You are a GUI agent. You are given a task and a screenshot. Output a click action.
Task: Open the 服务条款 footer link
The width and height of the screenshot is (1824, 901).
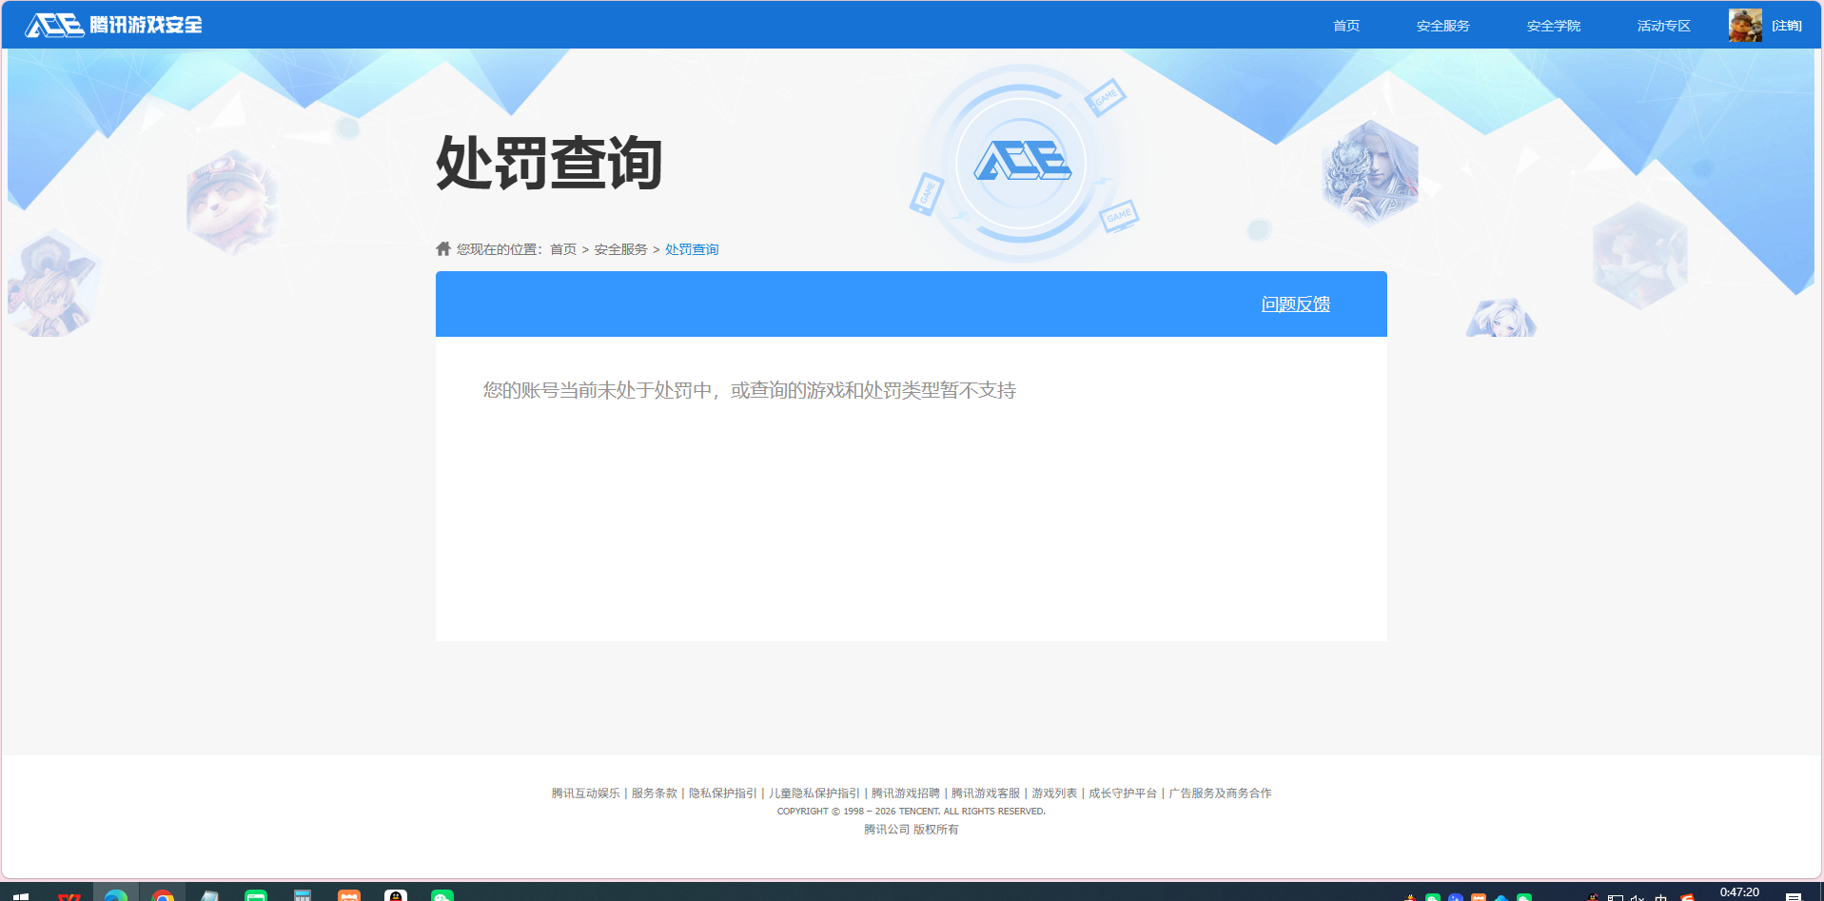coord(654,793)
